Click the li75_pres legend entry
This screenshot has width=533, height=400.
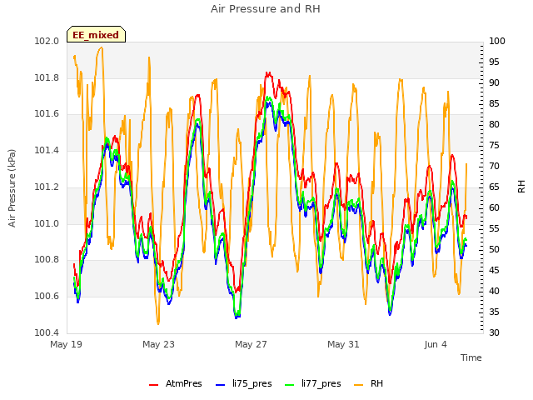(244, 383)
